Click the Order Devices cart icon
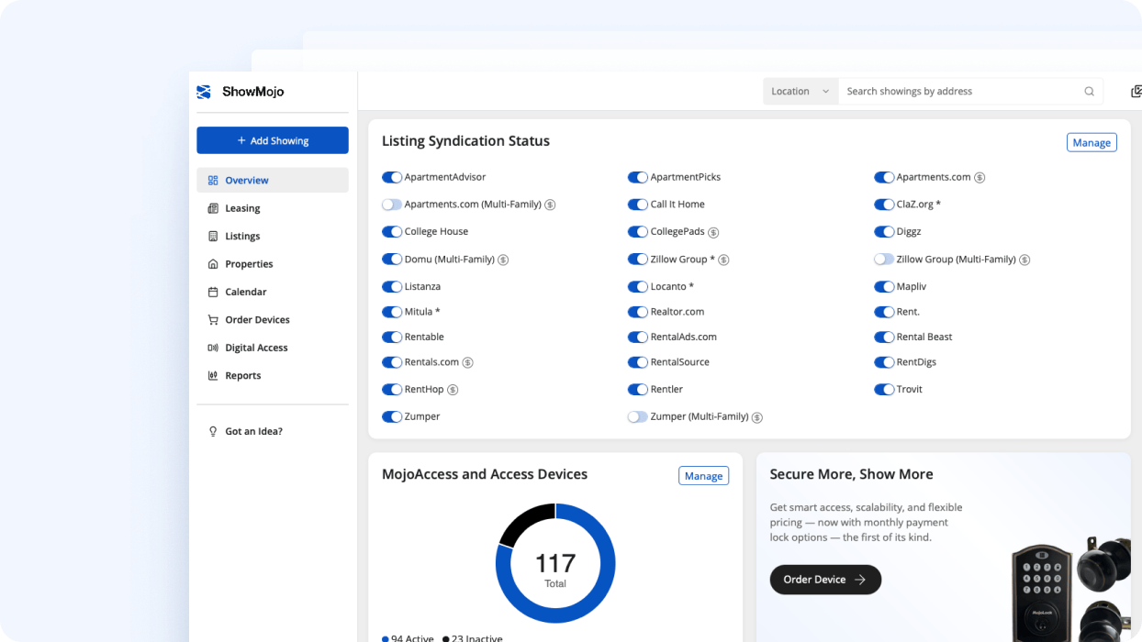This screenshot has width=1142, height=642. [213, 320]
